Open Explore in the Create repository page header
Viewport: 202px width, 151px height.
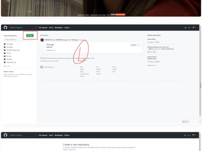[67, 135]
